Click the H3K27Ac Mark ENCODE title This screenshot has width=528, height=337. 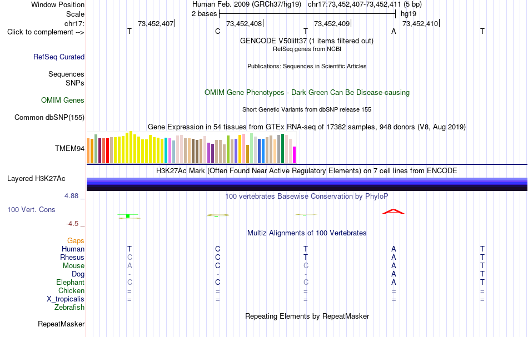click(307, 171)
